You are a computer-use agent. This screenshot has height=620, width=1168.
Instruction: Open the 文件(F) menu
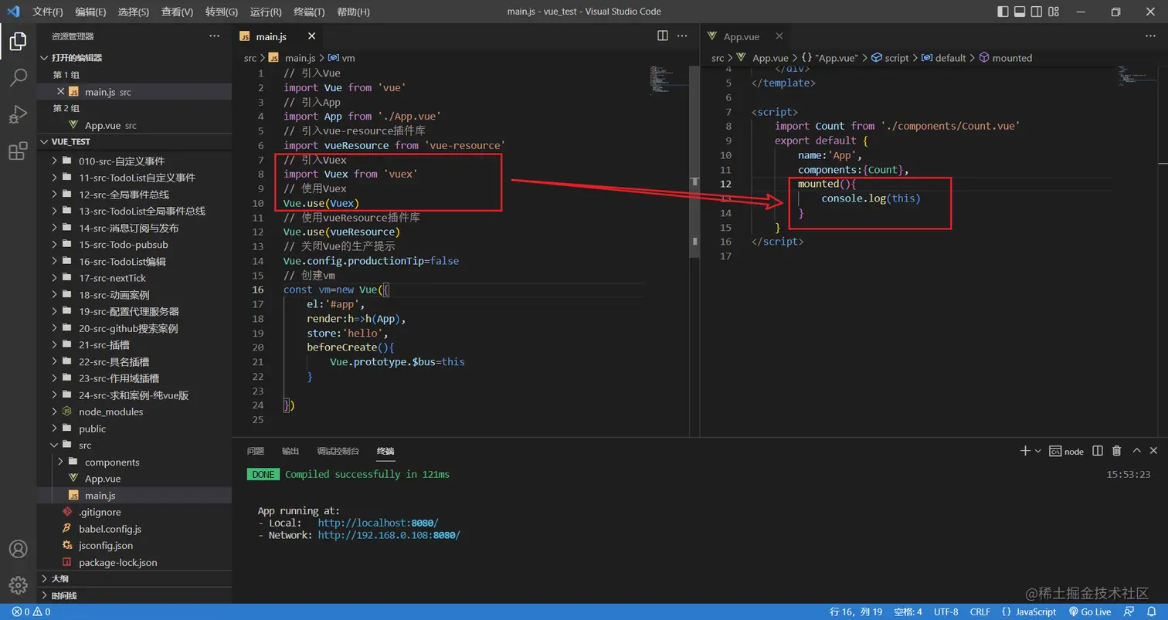click(x=48, y=12)
